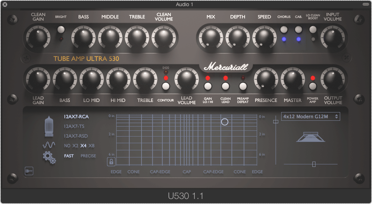This screenshot has height=204, width=372.
Task: Click the Presence knob
Action: point(266,79)
